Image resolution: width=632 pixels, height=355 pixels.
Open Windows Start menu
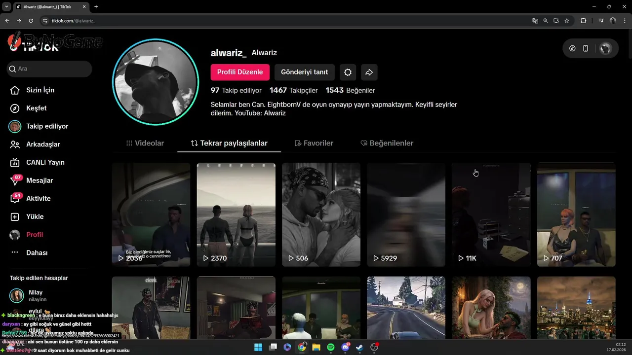(x=258, y=347)
